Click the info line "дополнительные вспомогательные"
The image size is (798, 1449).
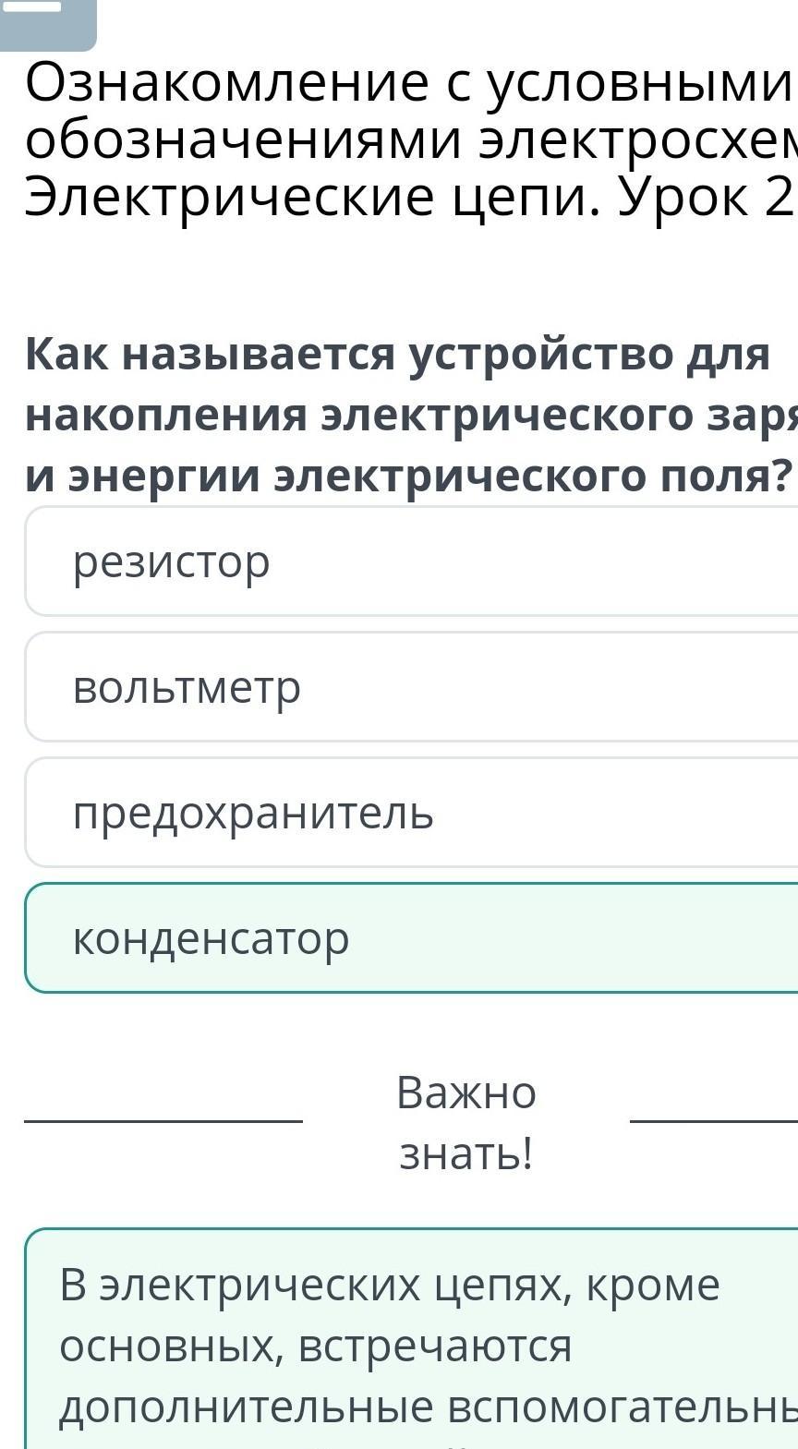click(x=427, y=1407)
